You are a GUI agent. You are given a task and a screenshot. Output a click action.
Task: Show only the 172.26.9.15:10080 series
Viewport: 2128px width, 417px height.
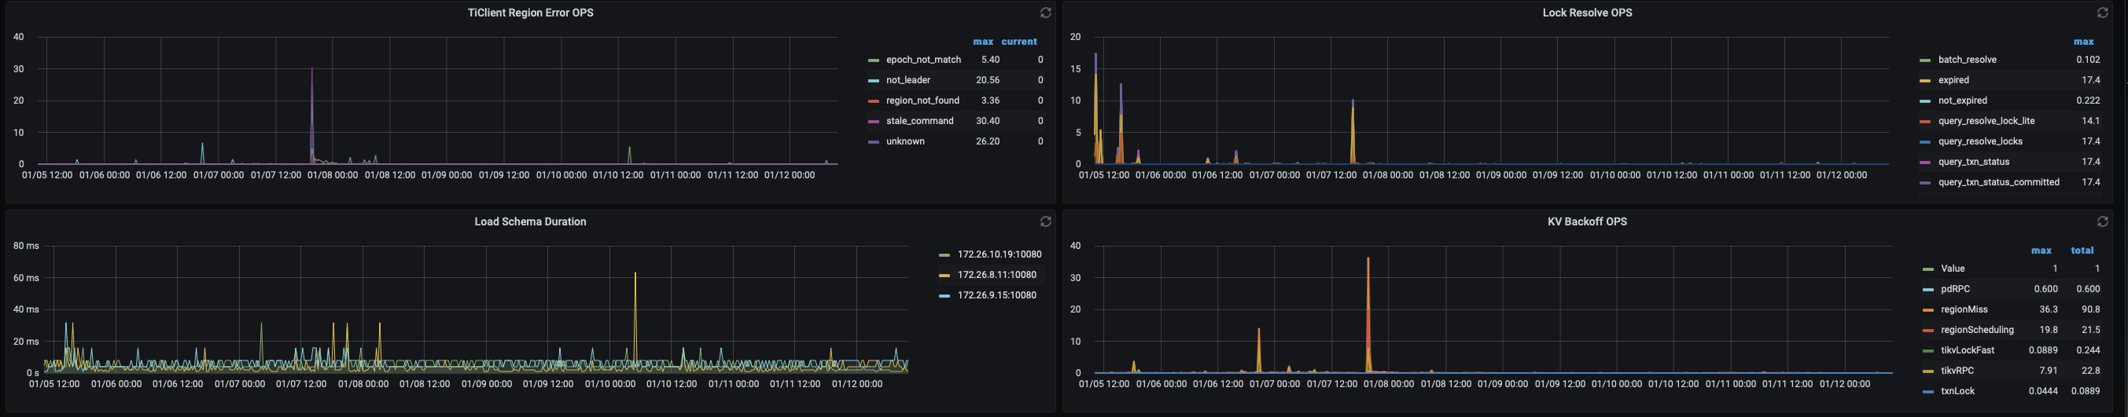[x=996, y=295]
